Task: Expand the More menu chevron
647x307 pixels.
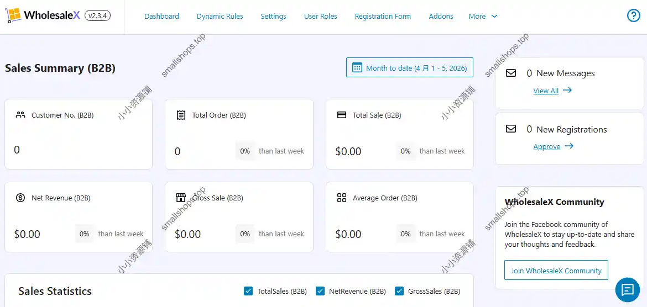Action: point(494,16)
